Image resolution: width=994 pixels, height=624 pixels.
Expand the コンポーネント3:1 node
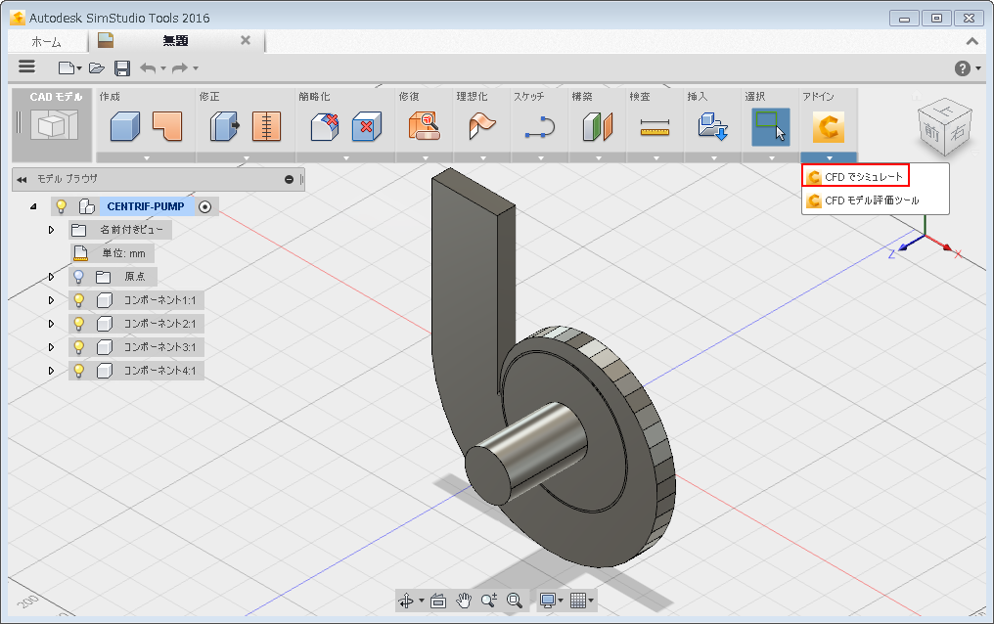tap(51, 346)
